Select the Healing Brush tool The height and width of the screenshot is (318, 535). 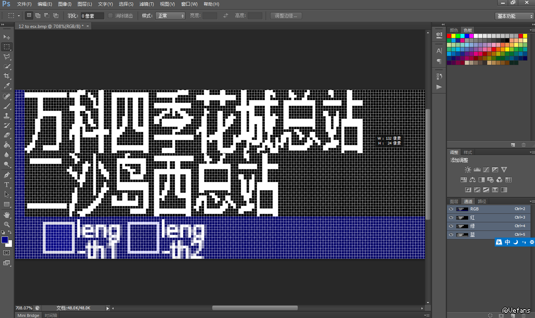(x=7, y=96)
